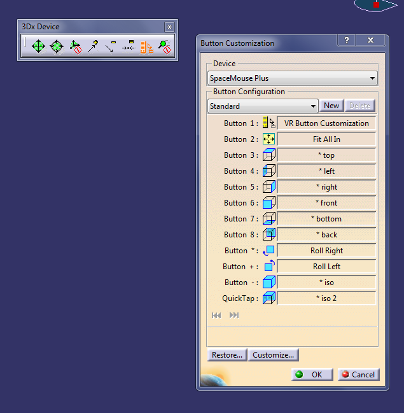Decrease sensitivity with the minus arrow icon
The image size is (404, 413).
pos(111,46)
